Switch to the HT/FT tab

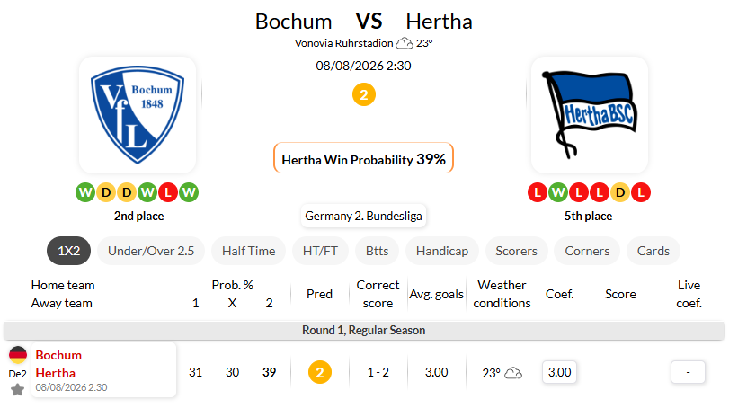coord(320,251)
